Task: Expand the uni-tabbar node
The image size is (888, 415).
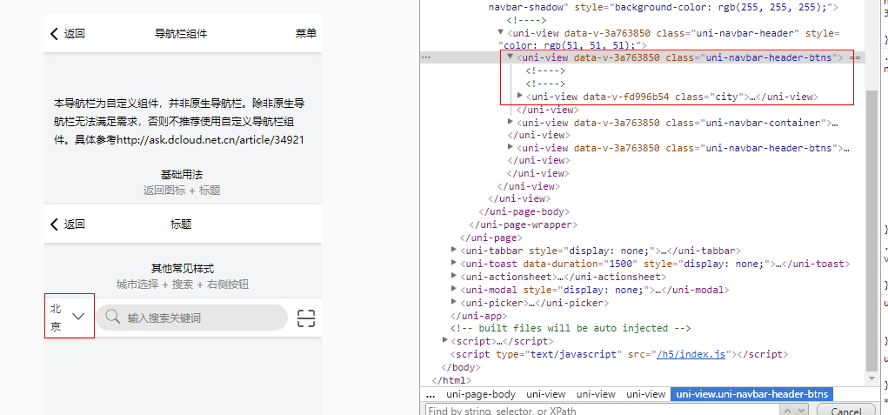Action: [454, 250]
